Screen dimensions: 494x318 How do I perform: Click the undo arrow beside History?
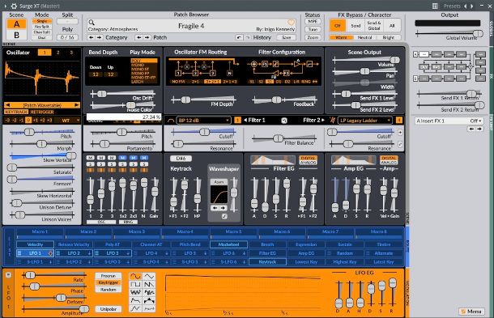click(240, 37)
